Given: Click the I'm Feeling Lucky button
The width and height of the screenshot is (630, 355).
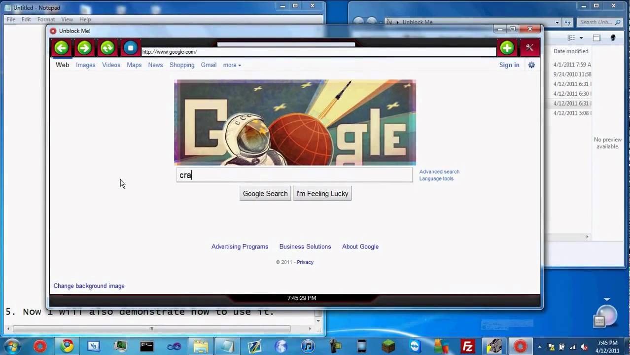Looking at the screenshot, I should point(322,194).
